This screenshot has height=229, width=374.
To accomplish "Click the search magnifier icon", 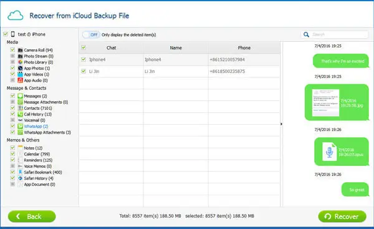I will (x=306, y=34).
